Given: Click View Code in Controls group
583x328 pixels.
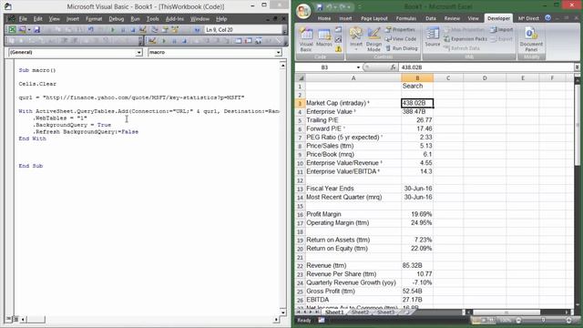Looking at the screenshot, I should pos(401,38).
